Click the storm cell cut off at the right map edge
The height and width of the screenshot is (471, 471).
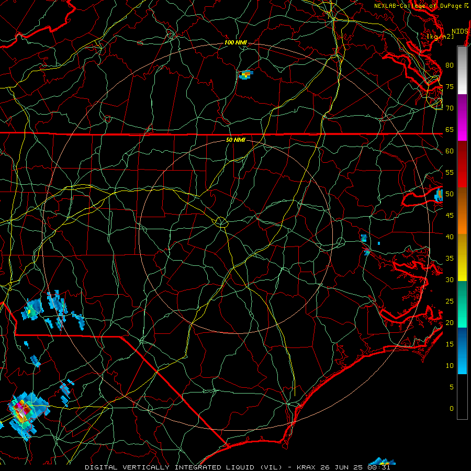click(439, 195)
